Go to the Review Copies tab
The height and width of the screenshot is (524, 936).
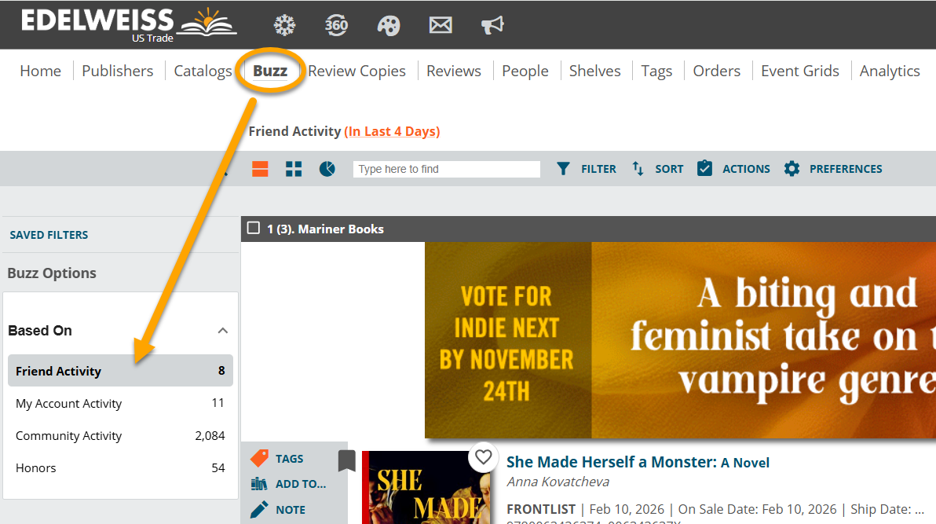pyautogui.click(x=356, y=71)
